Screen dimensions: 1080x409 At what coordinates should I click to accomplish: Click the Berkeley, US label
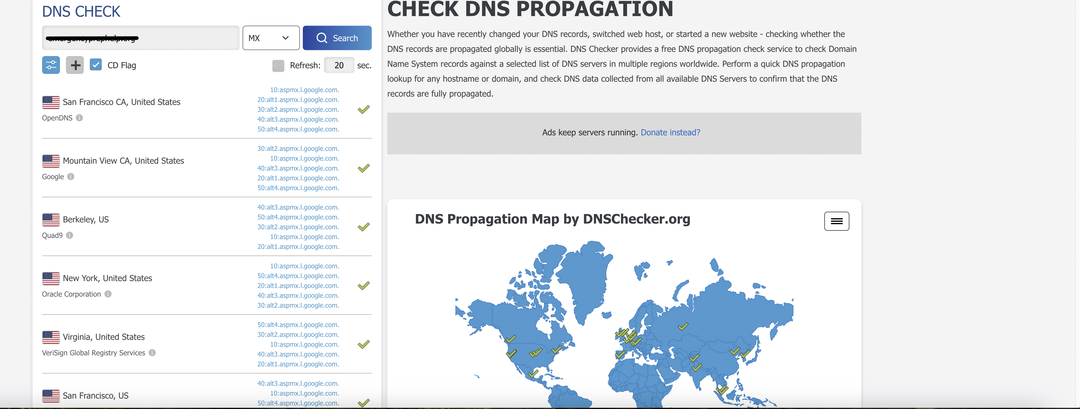point(86,220)
